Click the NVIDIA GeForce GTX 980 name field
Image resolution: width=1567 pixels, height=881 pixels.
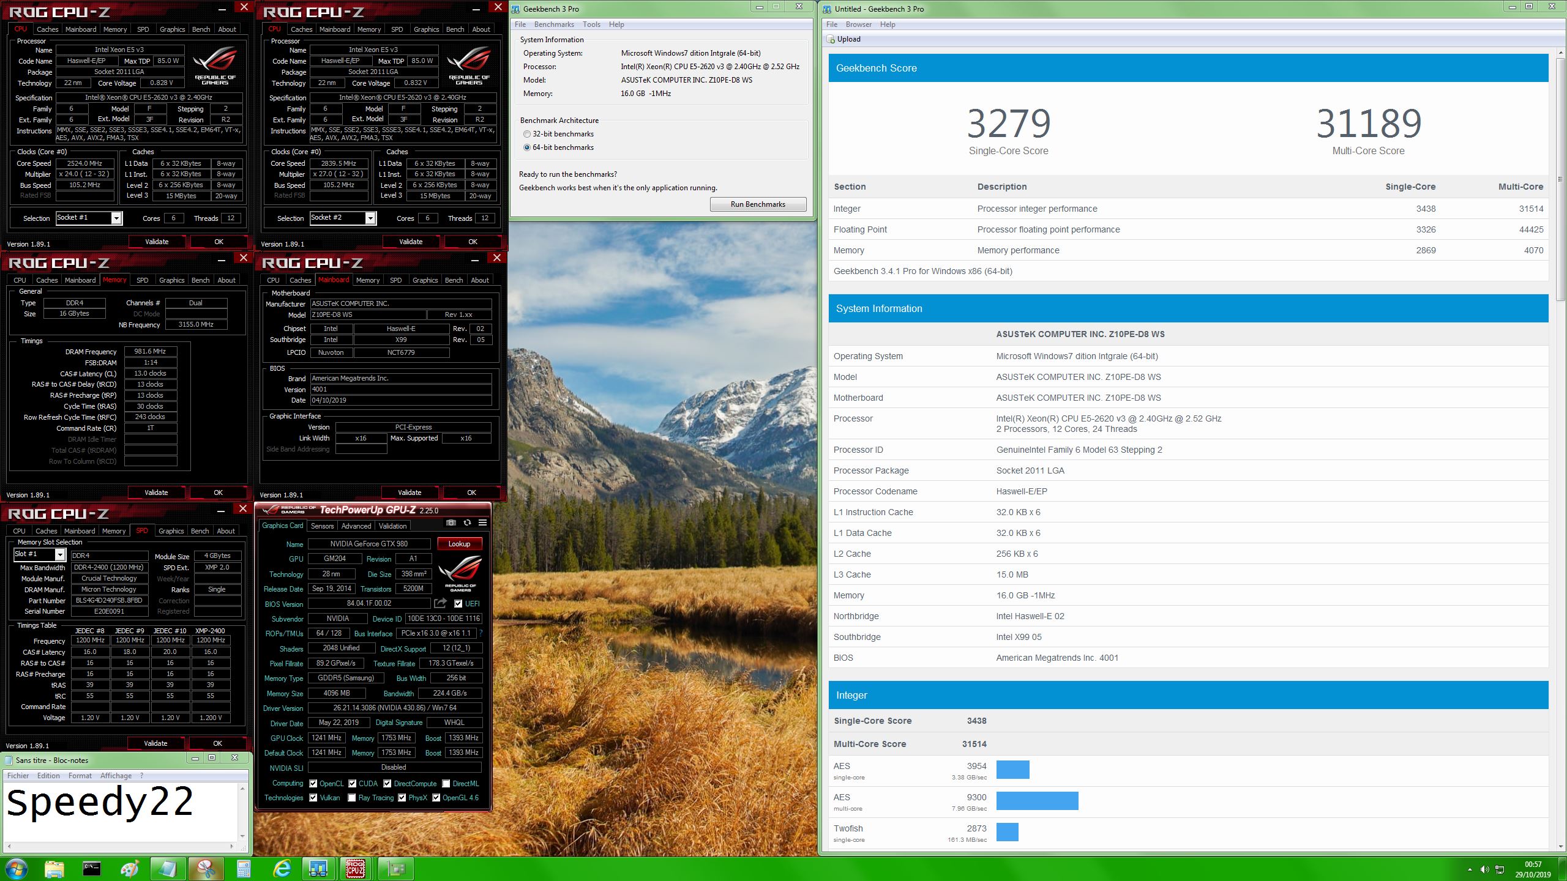368,543
